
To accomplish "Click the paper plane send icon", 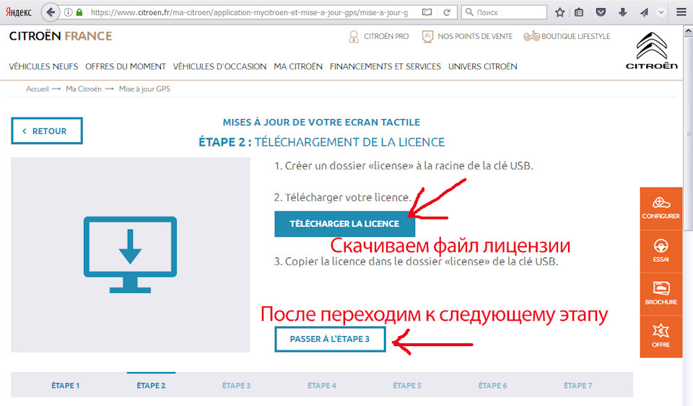I will [x=644, y=12].
